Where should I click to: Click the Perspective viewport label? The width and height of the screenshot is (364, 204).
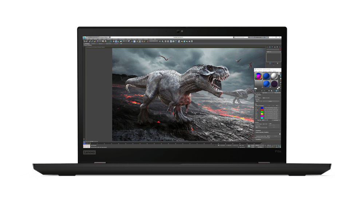click(x=90, y=47)
